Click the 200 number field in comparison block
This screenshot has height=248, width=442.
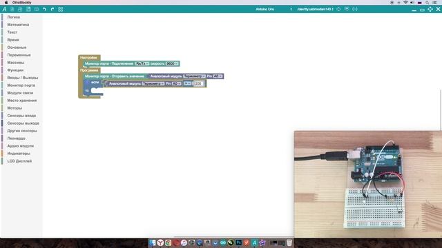[198, 83]
